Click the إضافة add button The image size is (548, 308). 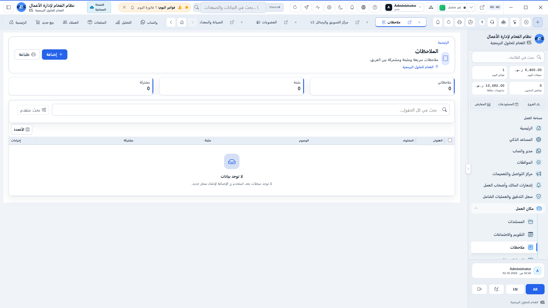click(x=55, y=54)
